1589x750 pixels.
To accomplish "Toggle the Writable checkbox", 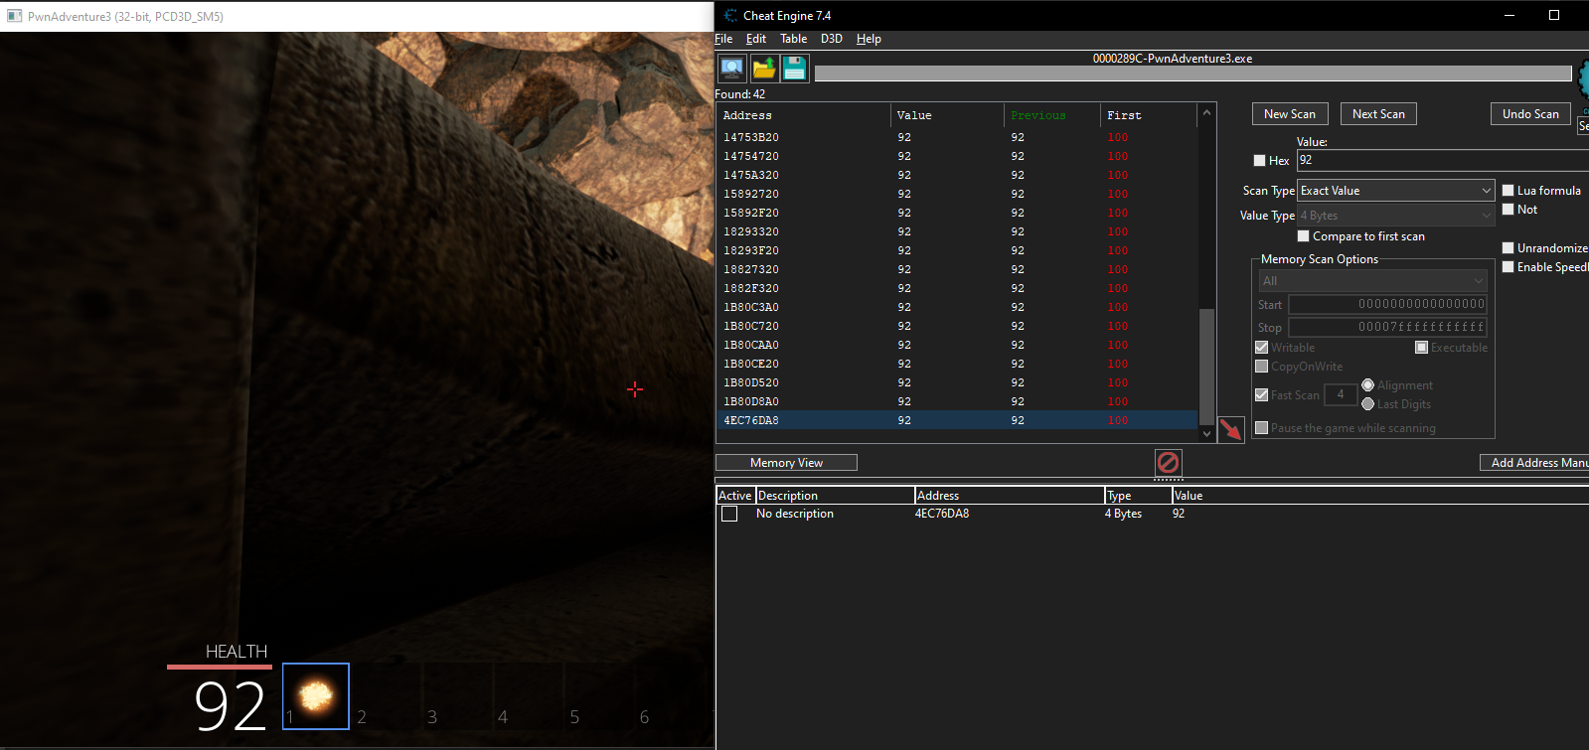I will click(1262, 348).
